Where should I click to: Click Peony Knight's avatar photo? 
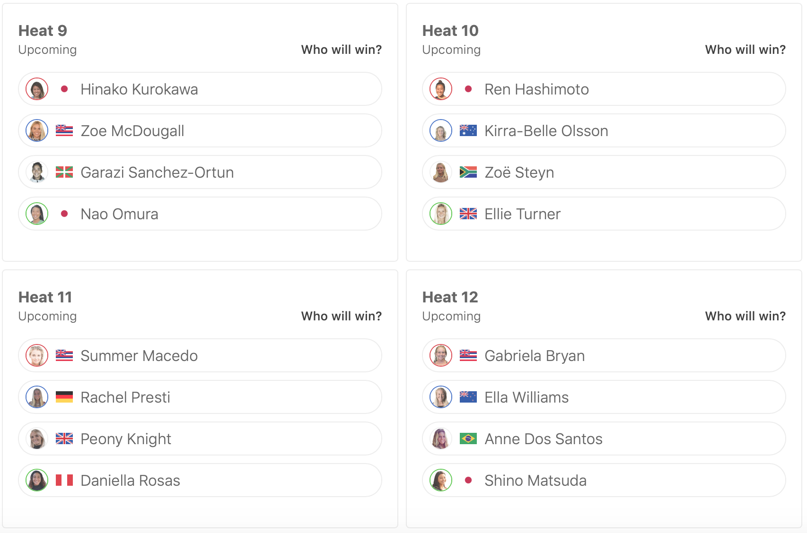(37, 439)
